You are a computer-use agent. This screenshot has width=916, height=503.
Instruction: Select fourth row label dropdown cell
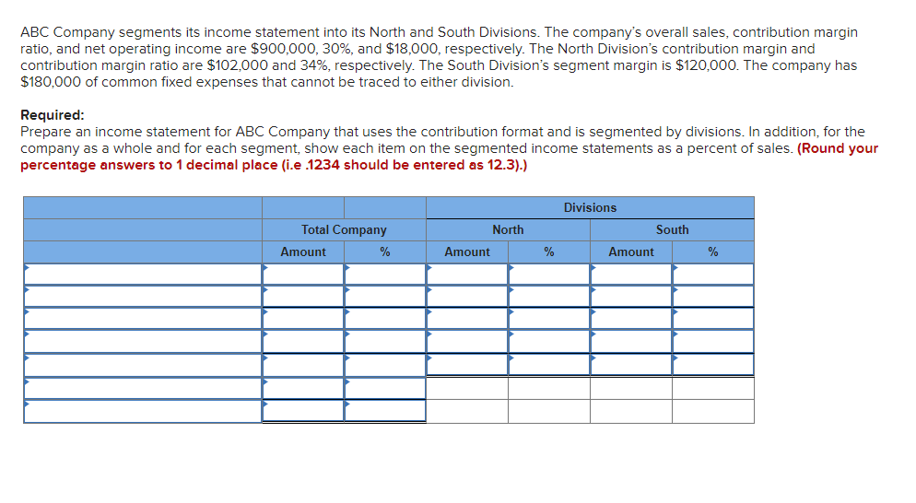(143, 341)
